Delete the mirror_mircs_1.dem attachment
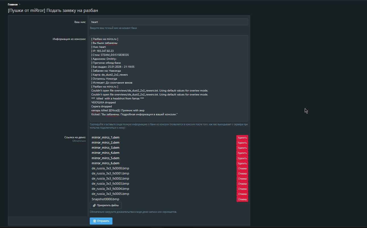This screenshot has width=367, height=228. pos(242,138)
